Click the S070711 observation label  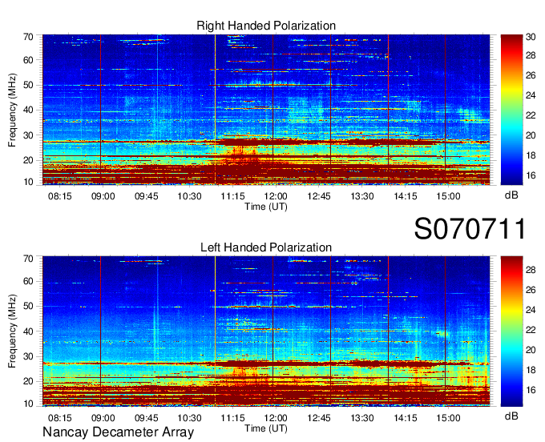470,229
